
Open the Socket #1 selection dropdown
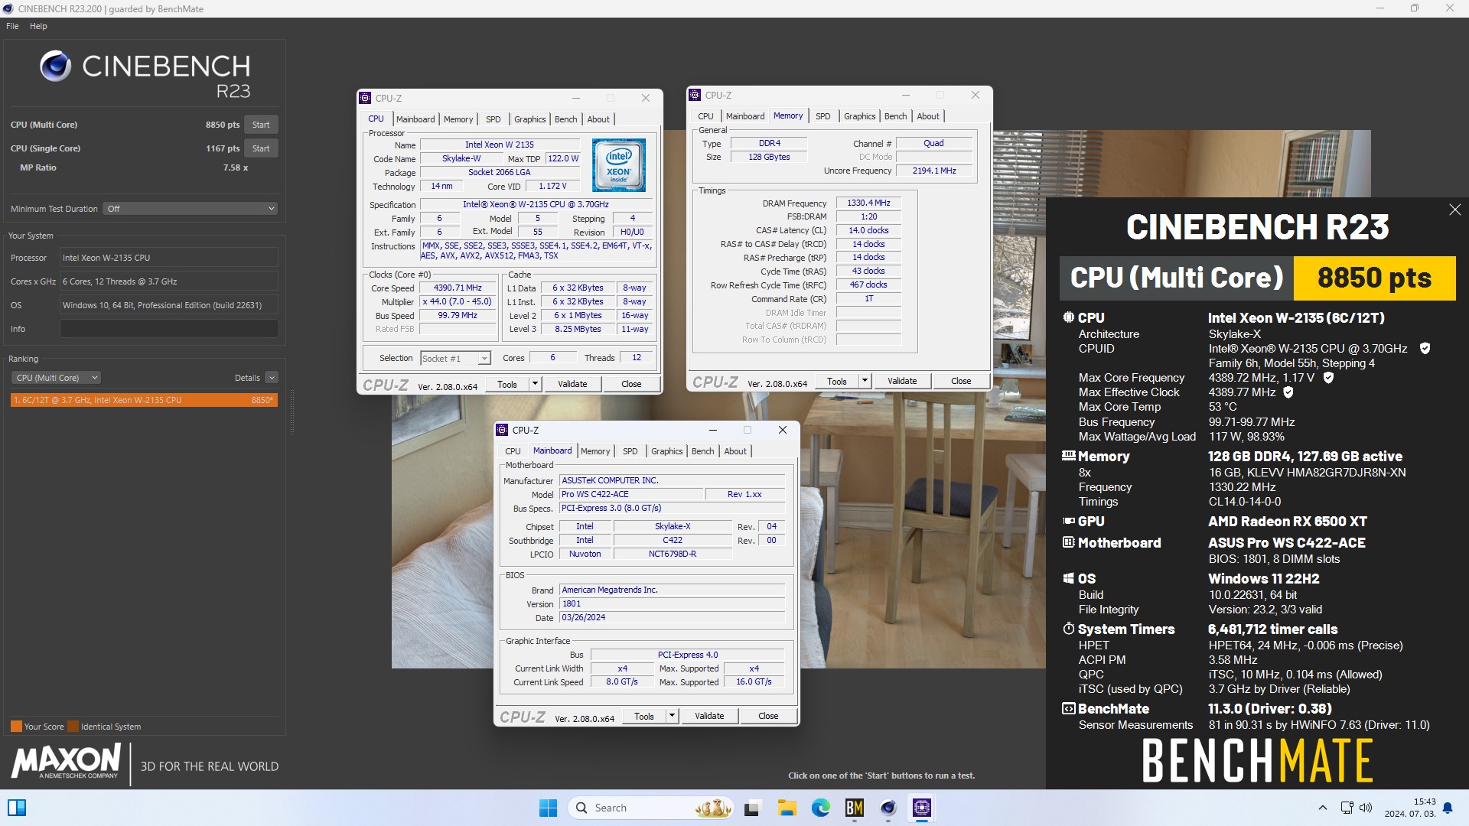(x=455, y=358)
